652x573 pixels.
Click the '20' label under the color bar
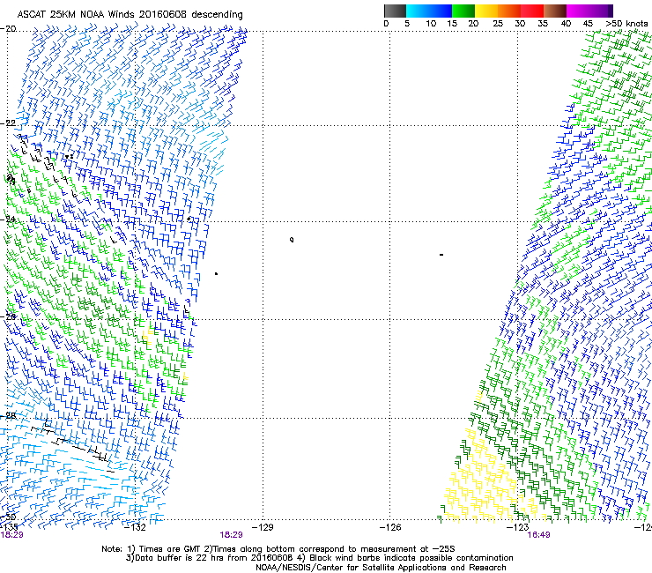[x=473, y=23]
